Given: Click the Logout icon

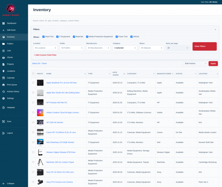Looking at the screenshot, I should pos(4,133).
